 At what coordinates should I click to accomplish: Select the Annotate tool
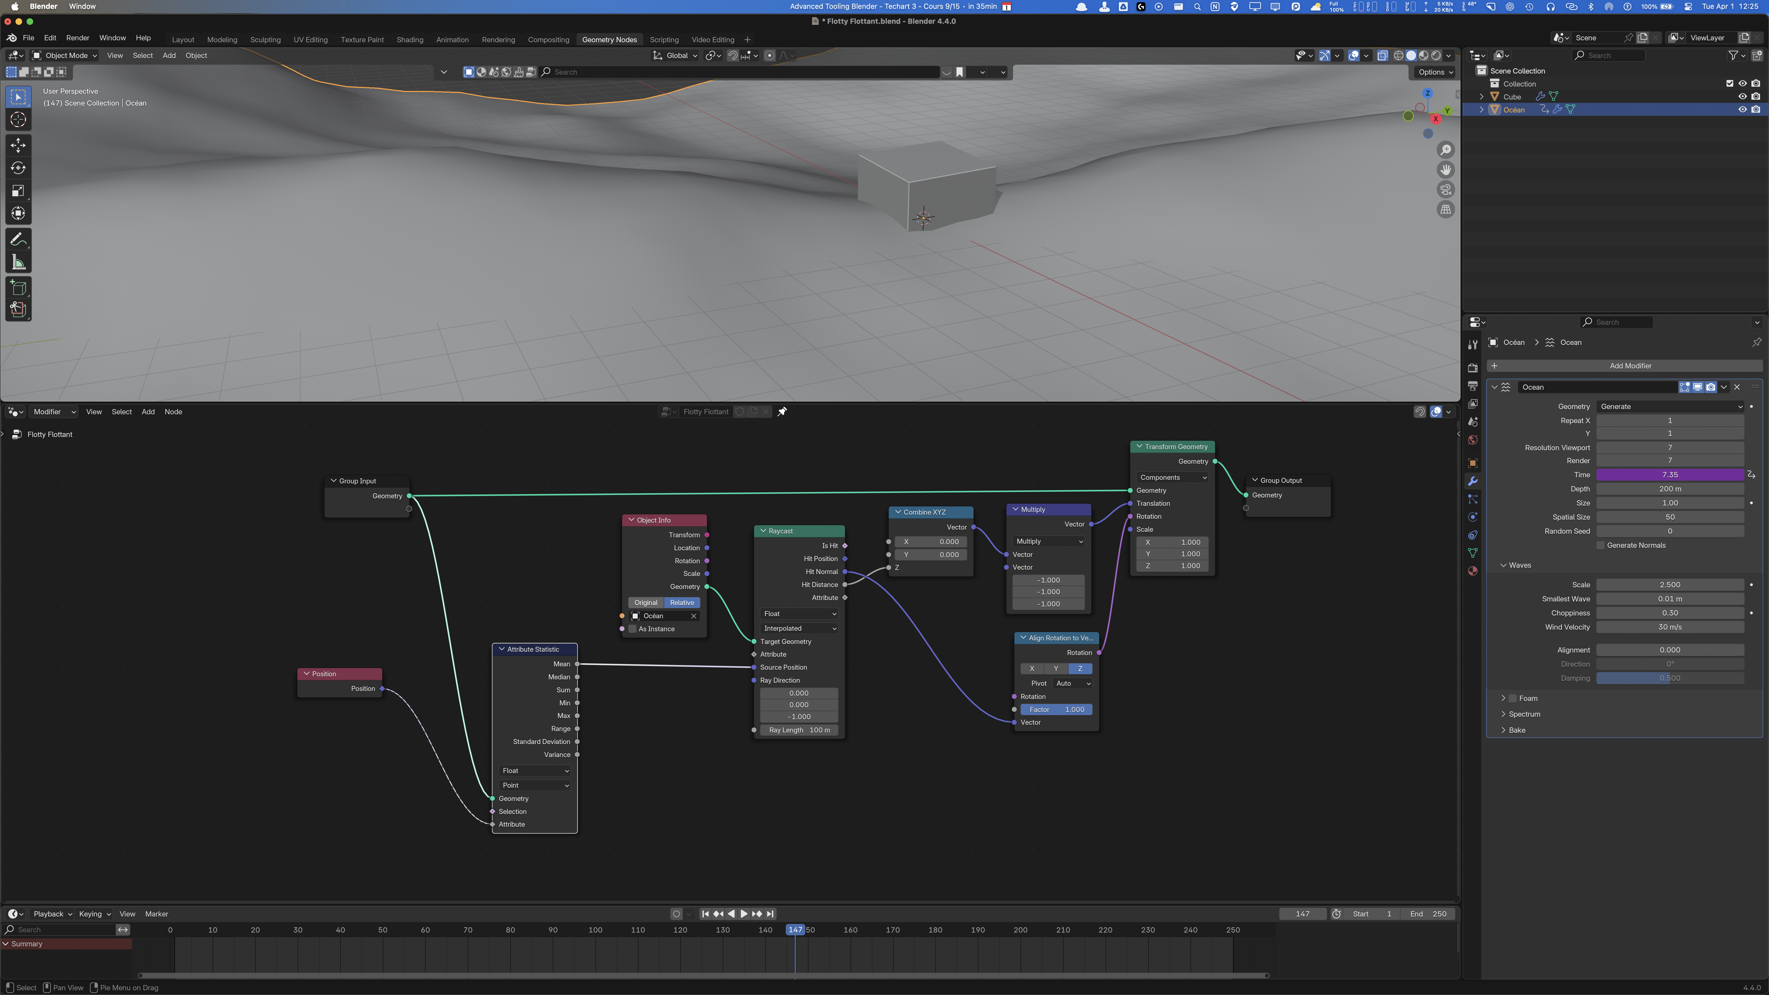19,239
